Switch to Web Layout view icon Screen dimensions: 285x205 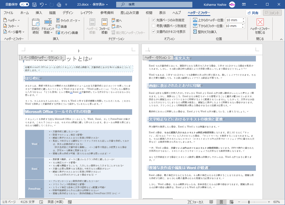tap(231, 202)
